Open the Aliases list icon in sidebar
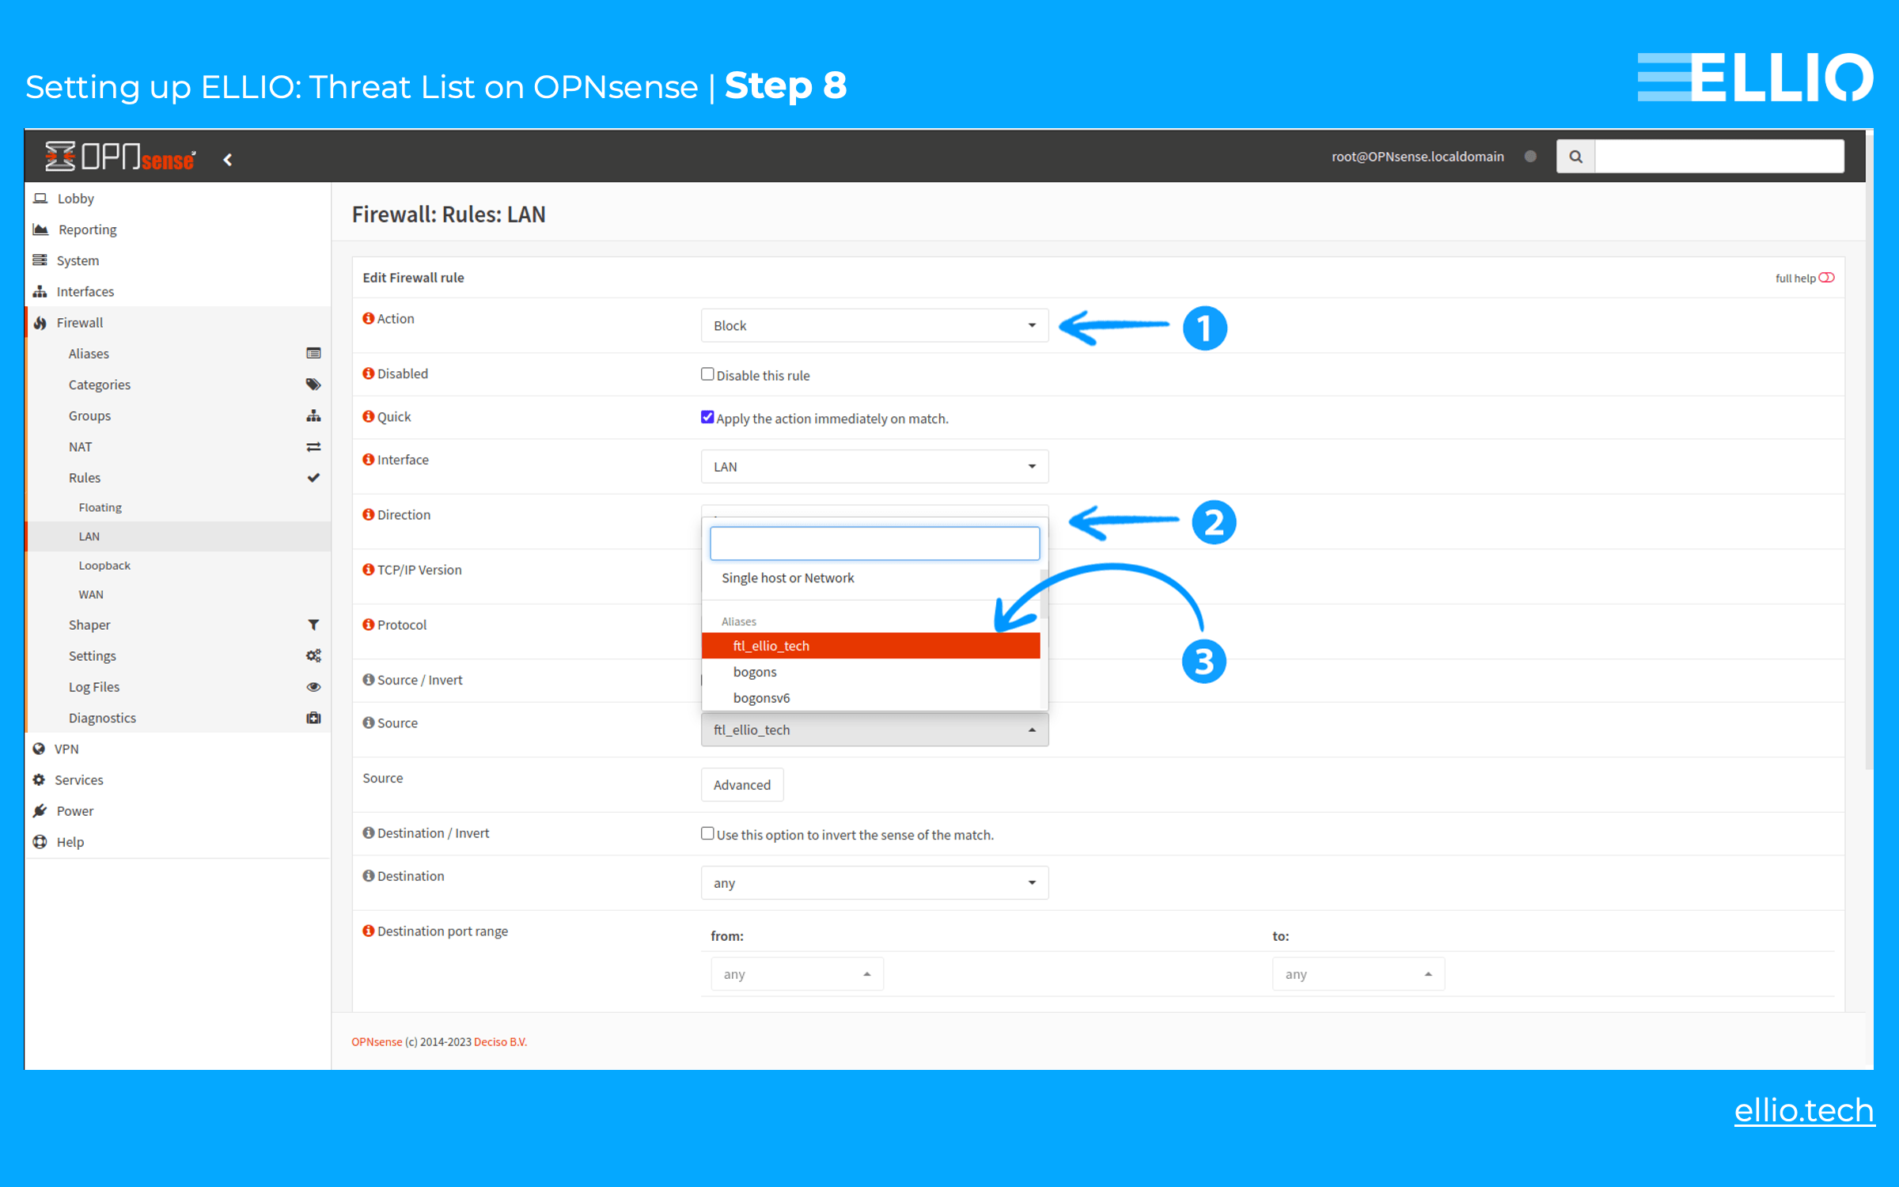Screen dimensions: 1899x1187 [313, 353]
